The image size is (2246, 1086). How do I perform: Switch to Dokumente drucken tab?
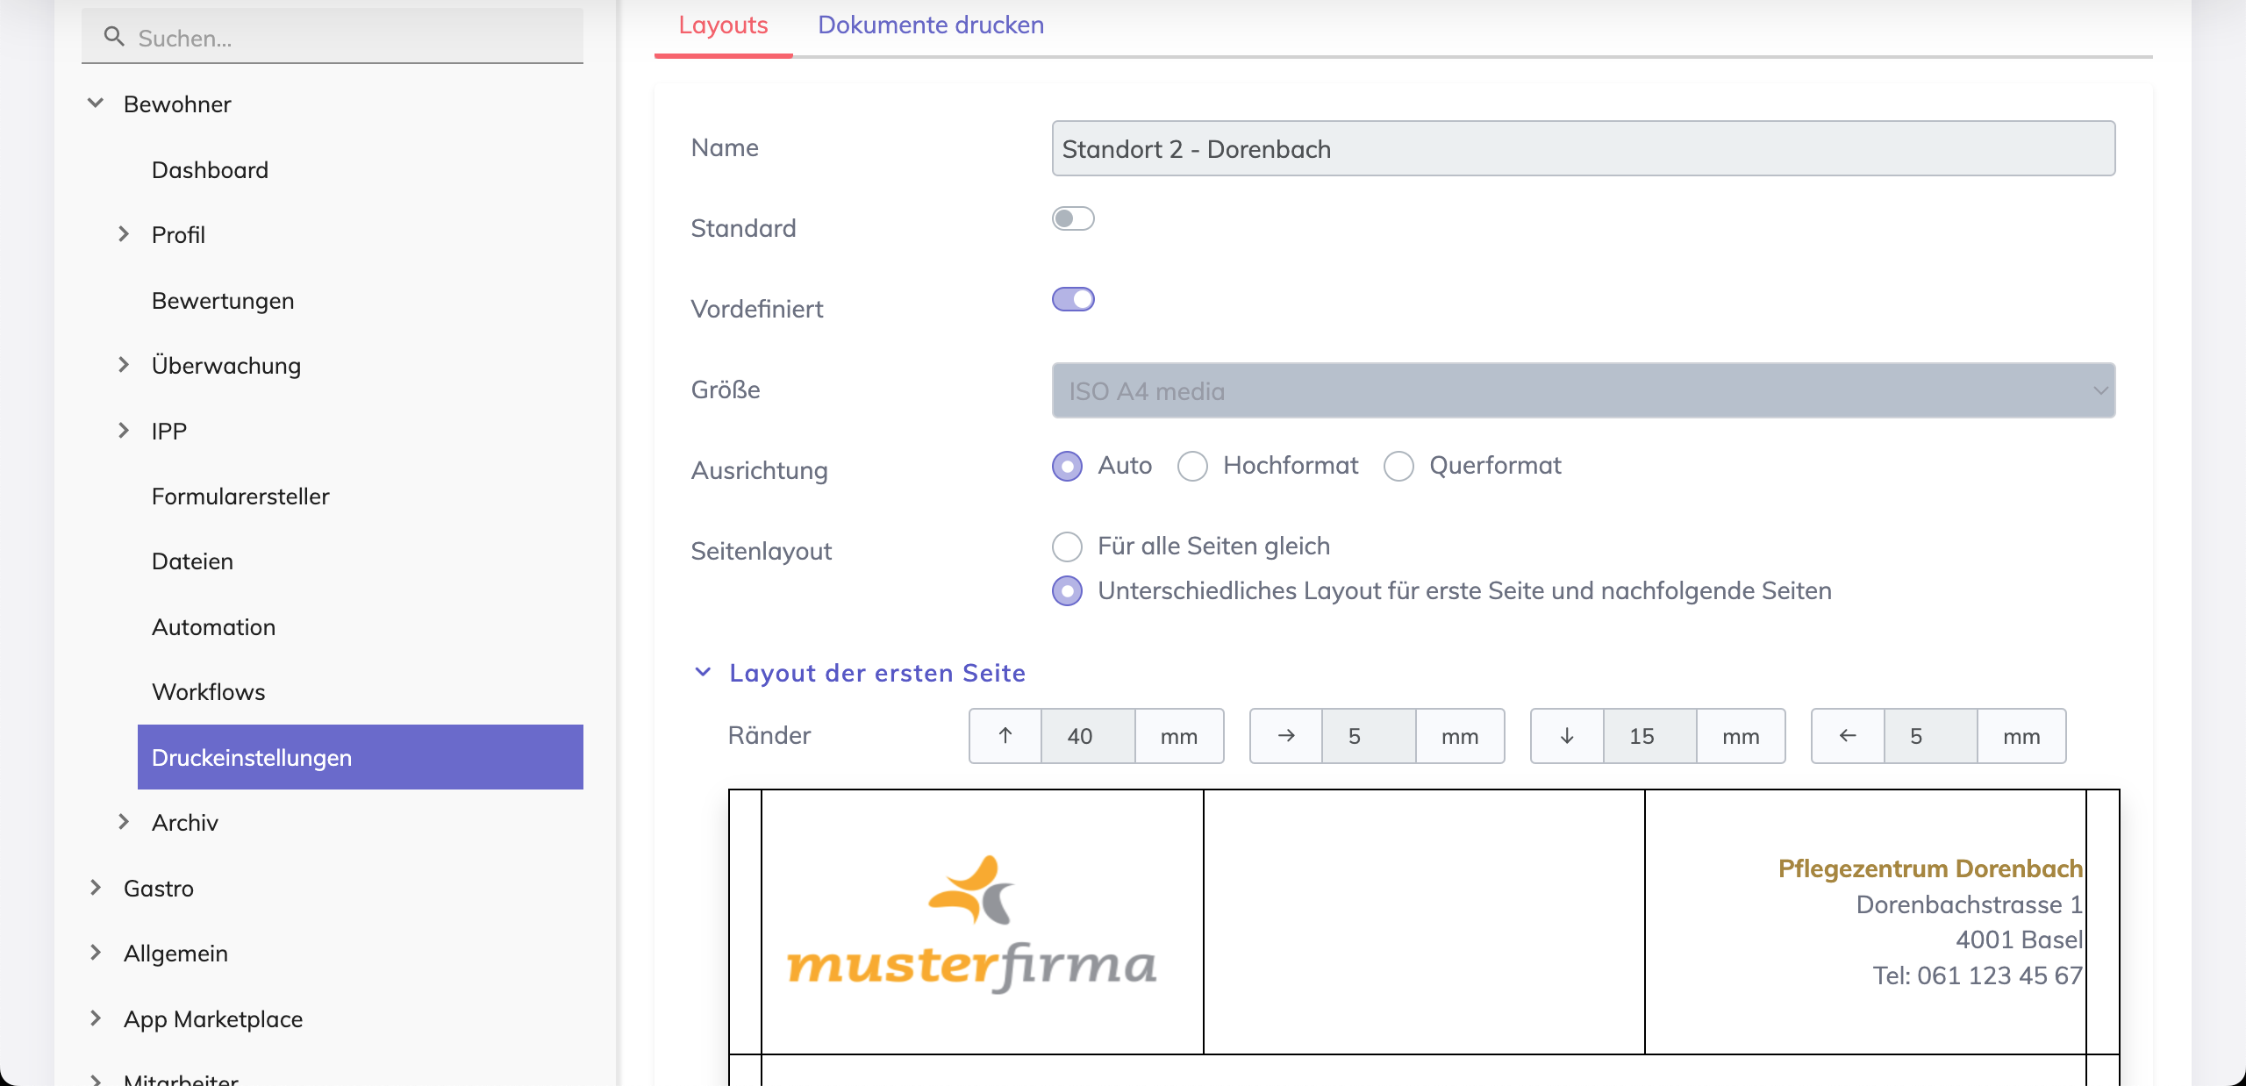click(x=930, y=25)
